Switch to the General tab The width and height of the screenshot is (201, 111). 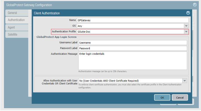(x=17, y=13)
